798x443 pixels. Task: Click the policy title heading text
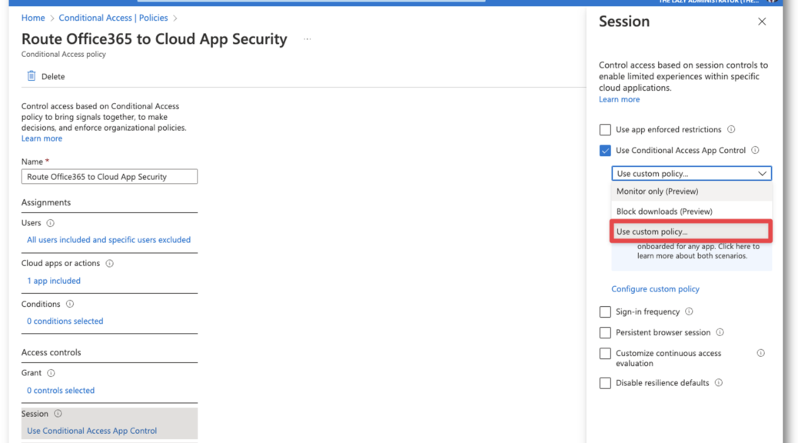[155, 39]
